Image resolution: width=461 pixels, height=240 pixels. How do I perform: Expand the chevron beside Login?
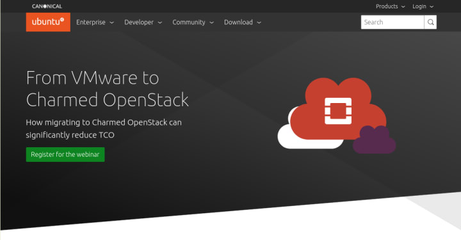click(x=432, y=7)
